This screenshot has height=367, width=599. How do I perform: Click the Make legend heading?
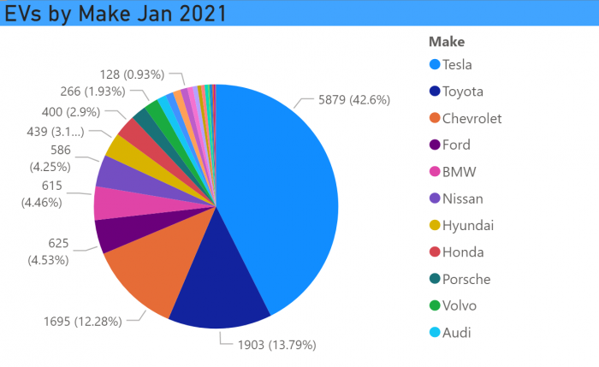pyautogui.click(x=447, y=42)
